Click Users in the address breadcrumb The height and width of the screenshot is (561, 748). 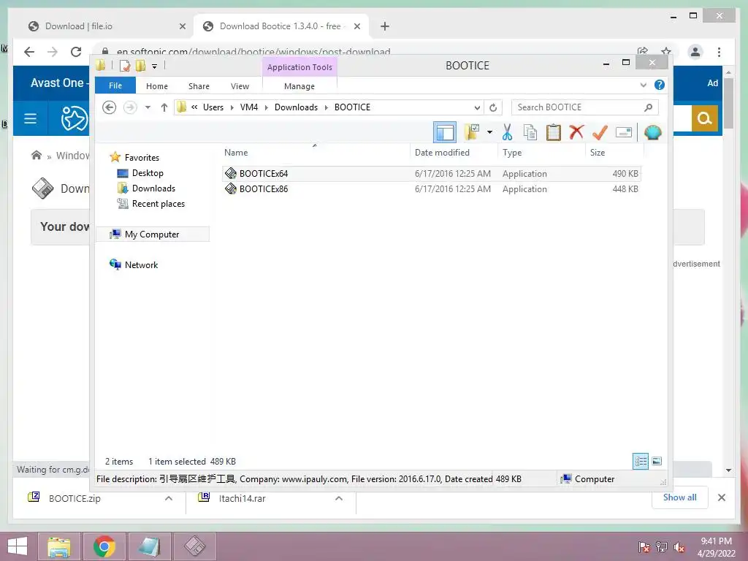pos(213,107)
